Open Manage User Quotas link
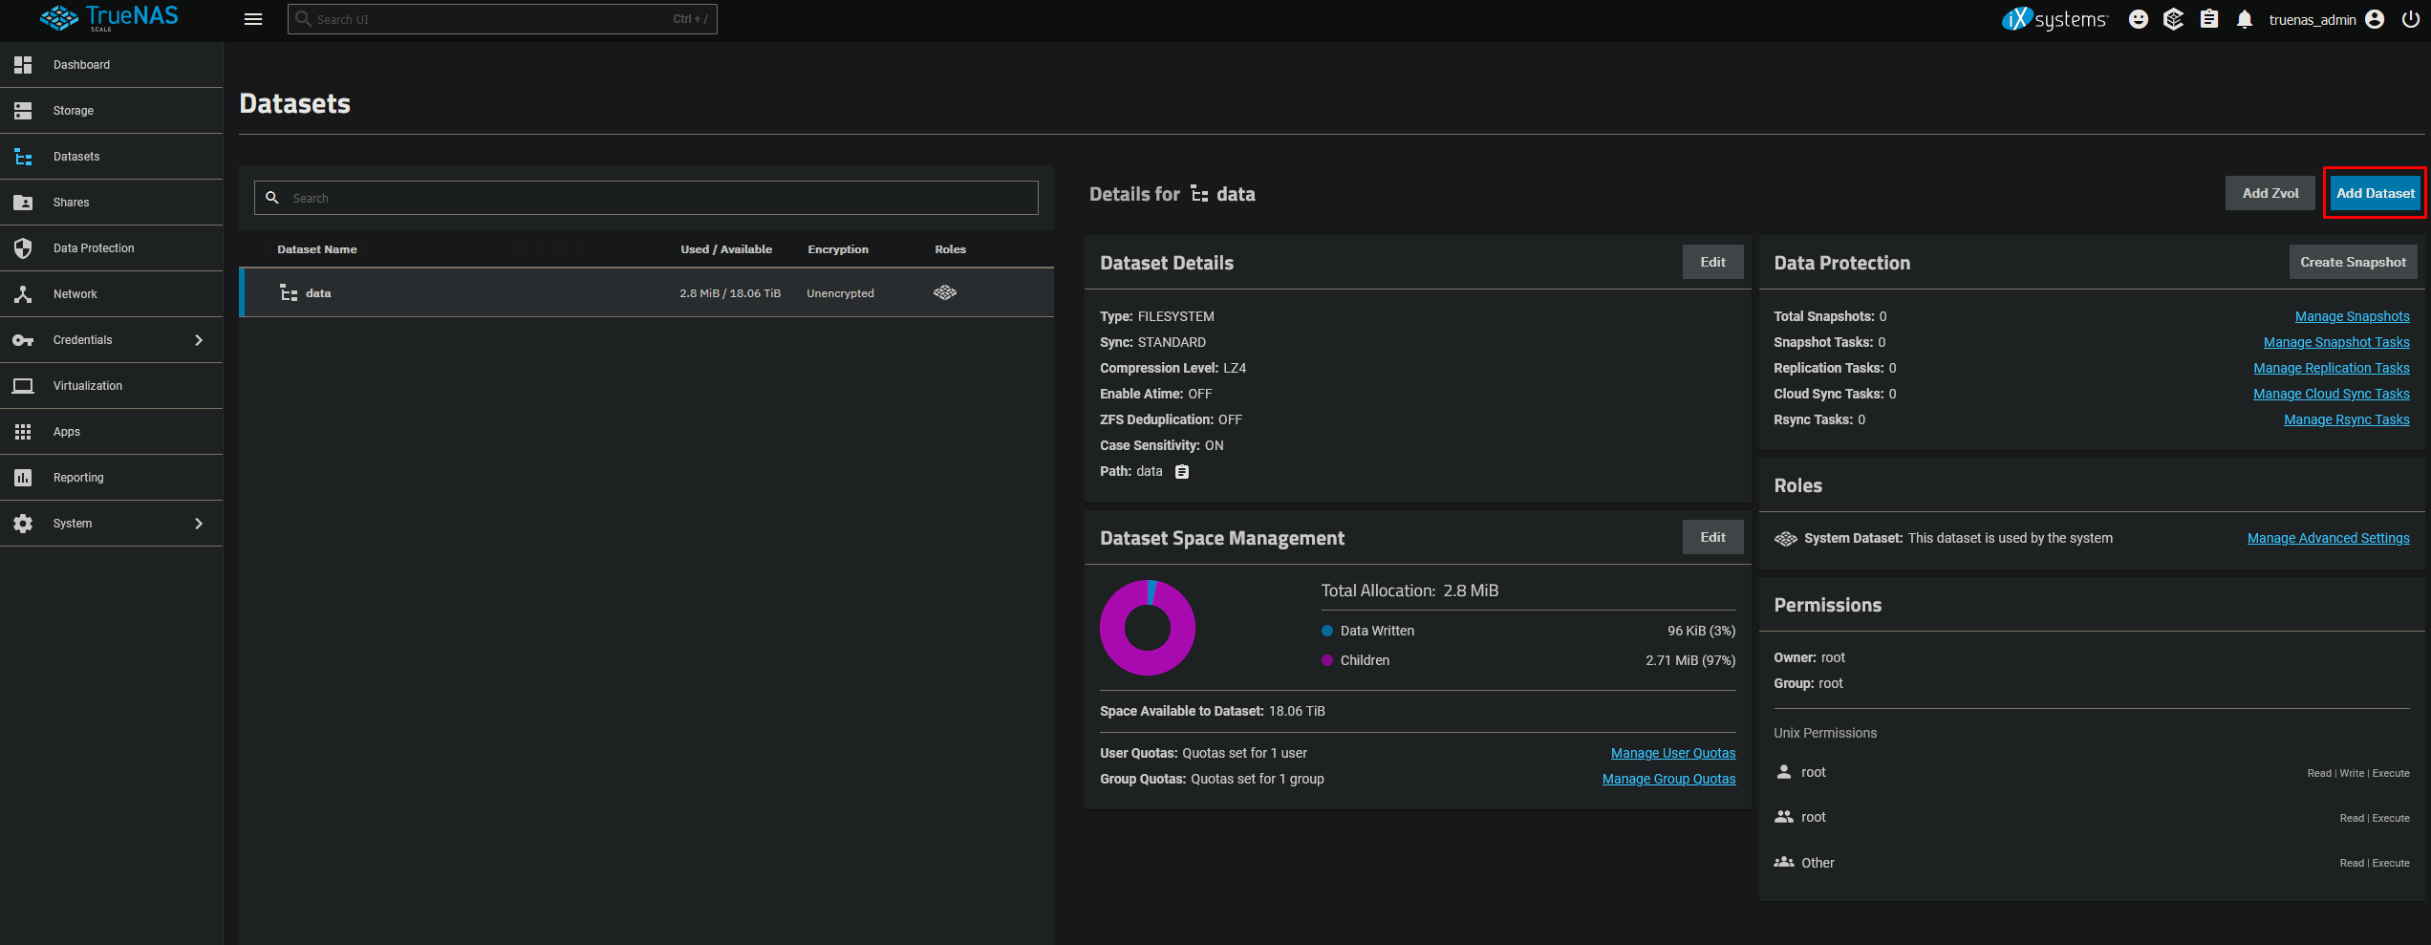Viewport: 2431px width, 945px height. [1672, 753]
